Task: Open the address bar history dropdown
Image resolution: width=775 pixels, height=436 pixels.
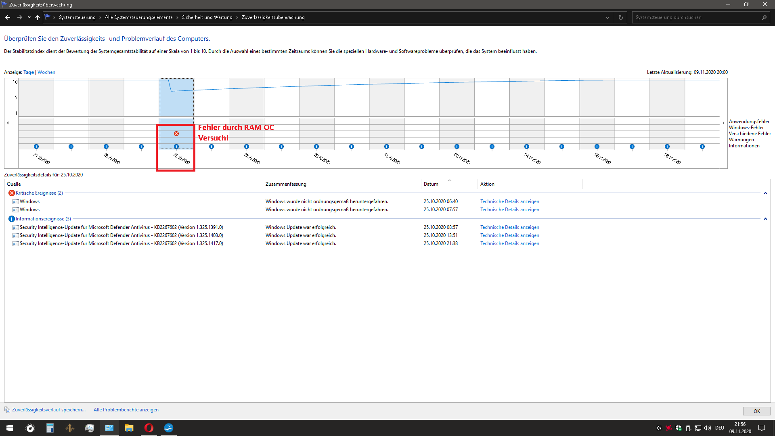Action: click(607, 17)
